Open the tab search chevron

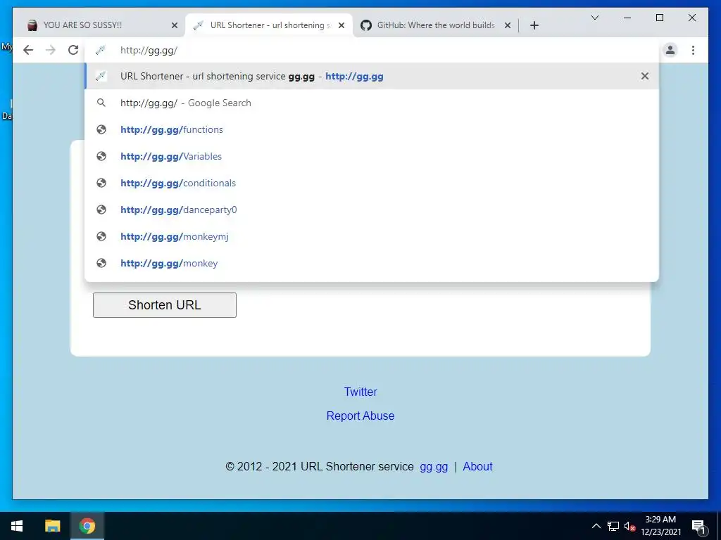click(x=594, y=18)
